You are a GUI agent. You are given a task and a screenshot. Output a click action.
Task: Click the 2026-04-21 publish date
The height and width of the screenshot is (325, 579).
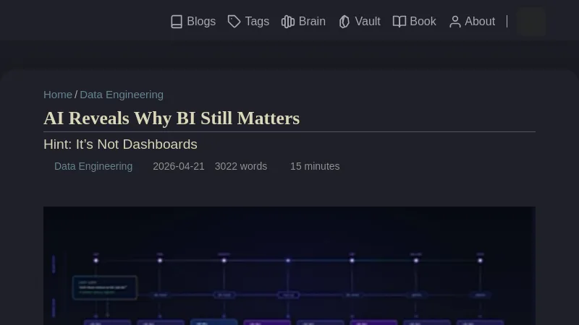(179, 166)
